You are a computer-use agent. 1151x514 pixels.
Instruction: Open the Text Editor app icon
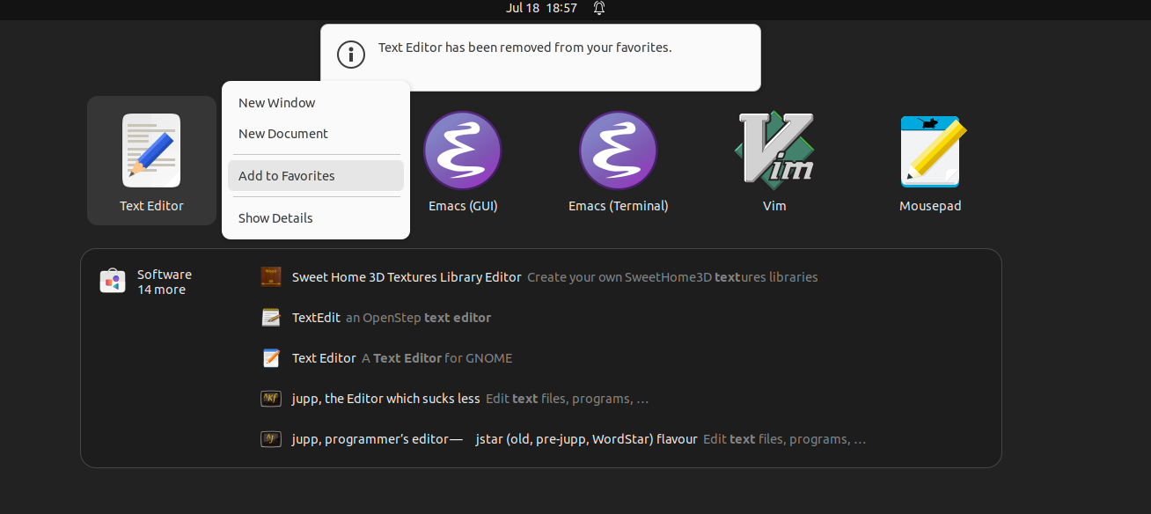[x=151, y=151]
